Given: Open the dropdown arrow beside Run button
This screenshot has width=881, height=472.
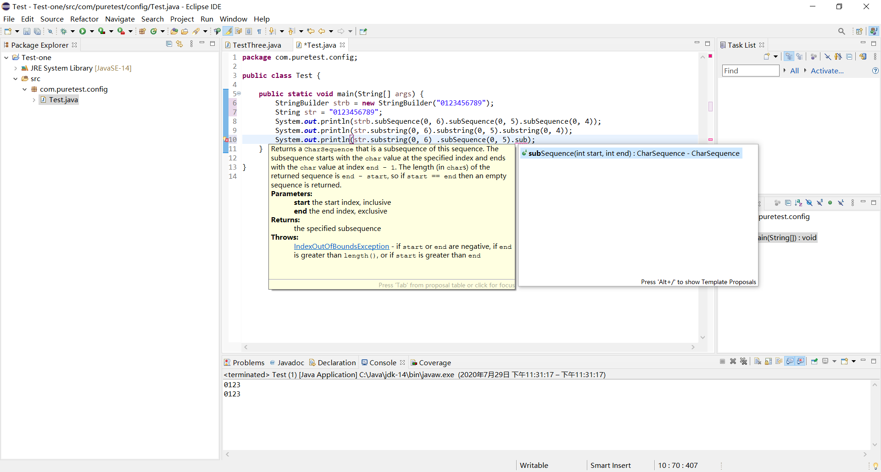Looking at the screenshot, I should click(92, 31).
